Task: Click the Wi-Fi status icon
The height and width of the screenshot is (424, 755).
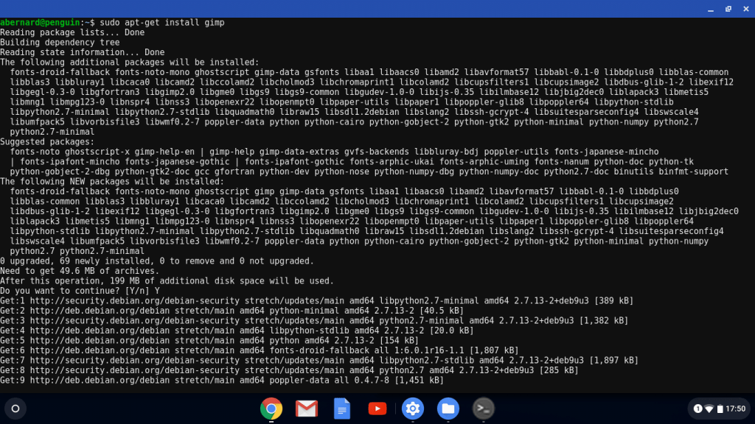Action: click(709, 409)
